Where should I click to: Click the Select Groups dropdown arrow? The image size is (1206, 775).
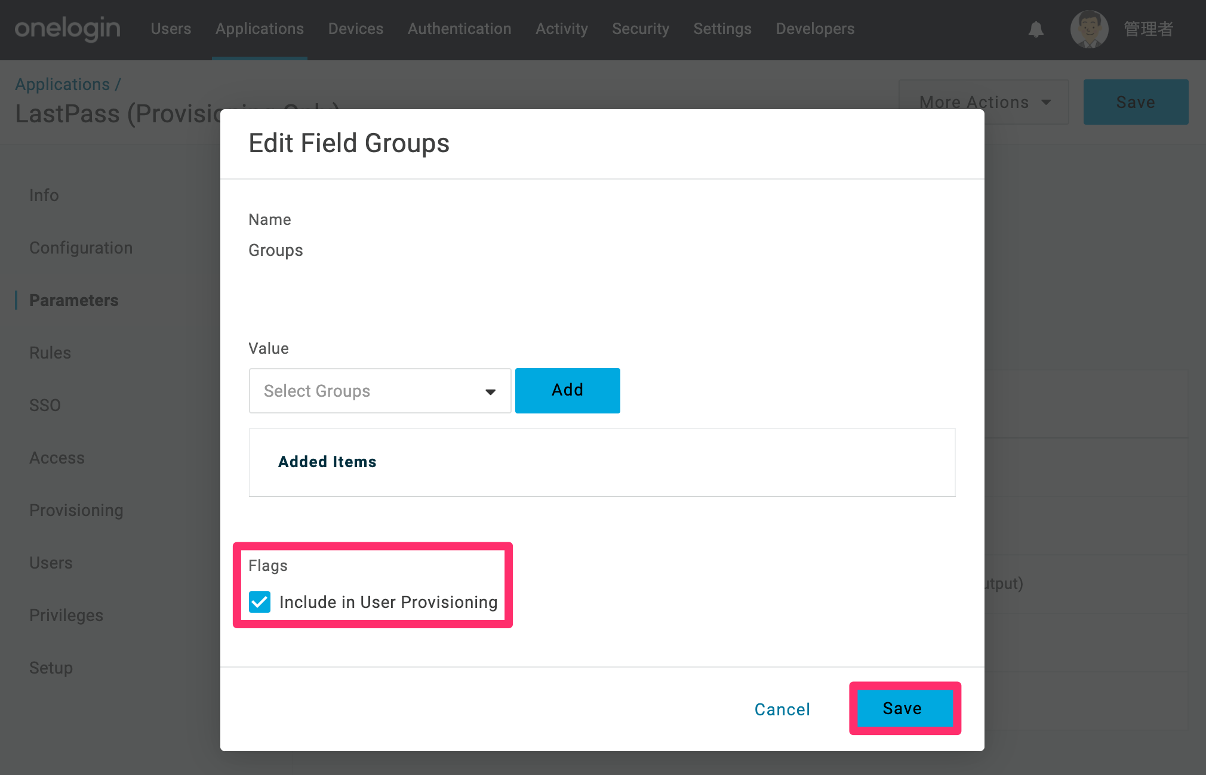pos(490,392)
